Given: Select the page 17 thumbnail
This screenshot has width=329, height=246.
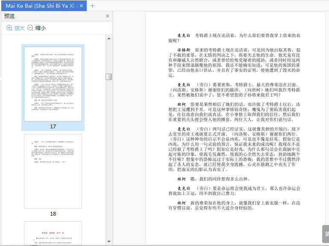Looking at the screenshot, I should pos(53,84).
